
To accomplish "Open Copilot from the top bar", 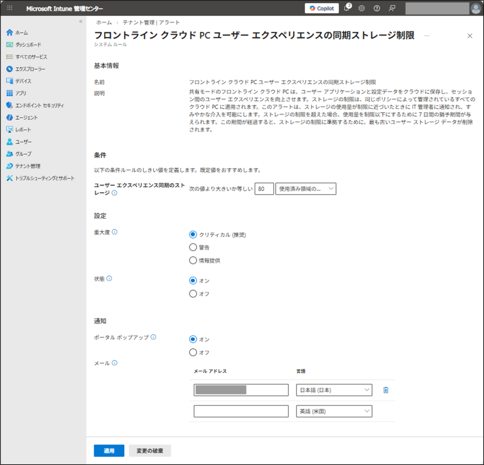I will 322,8.
